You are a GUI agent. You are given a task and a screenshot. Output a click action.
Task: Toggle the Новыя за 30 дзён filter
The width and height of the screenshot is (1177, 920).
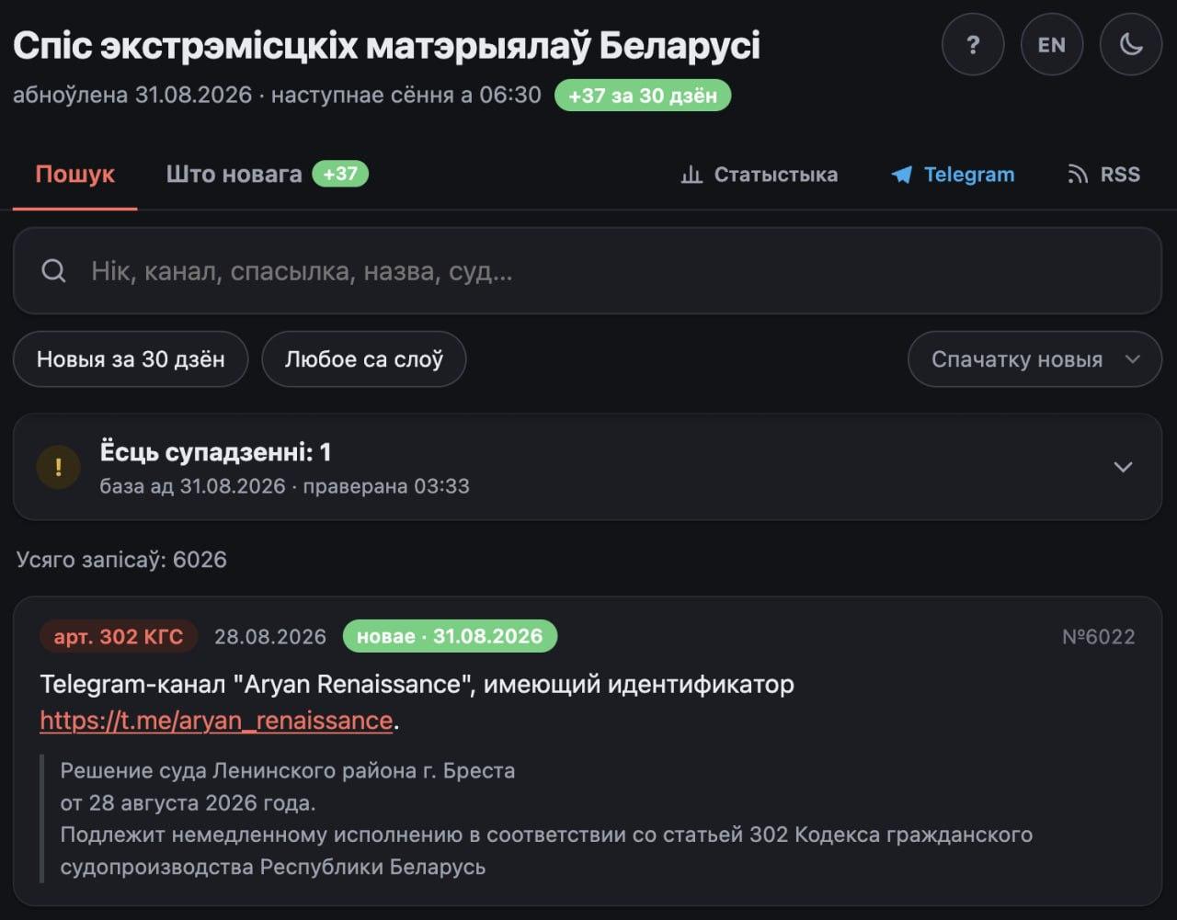(131, 359)
